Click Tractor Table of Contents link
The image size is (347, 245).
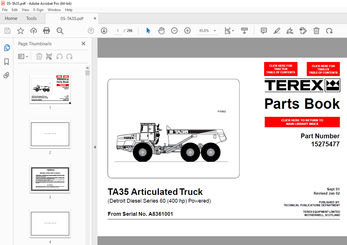pos(281,69)
